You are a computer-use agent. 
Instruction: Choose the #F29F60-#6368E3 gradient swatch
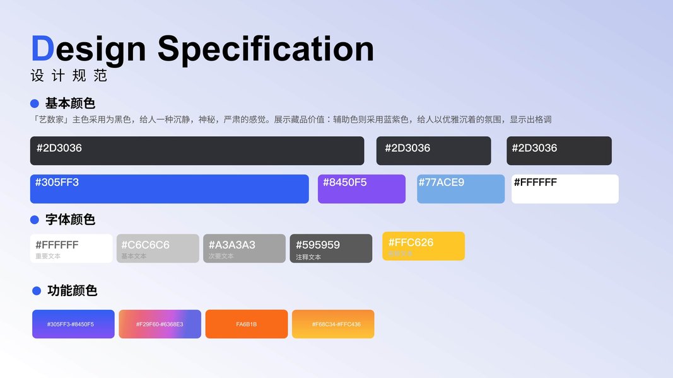pyautogui.click(x=160, y=324)
